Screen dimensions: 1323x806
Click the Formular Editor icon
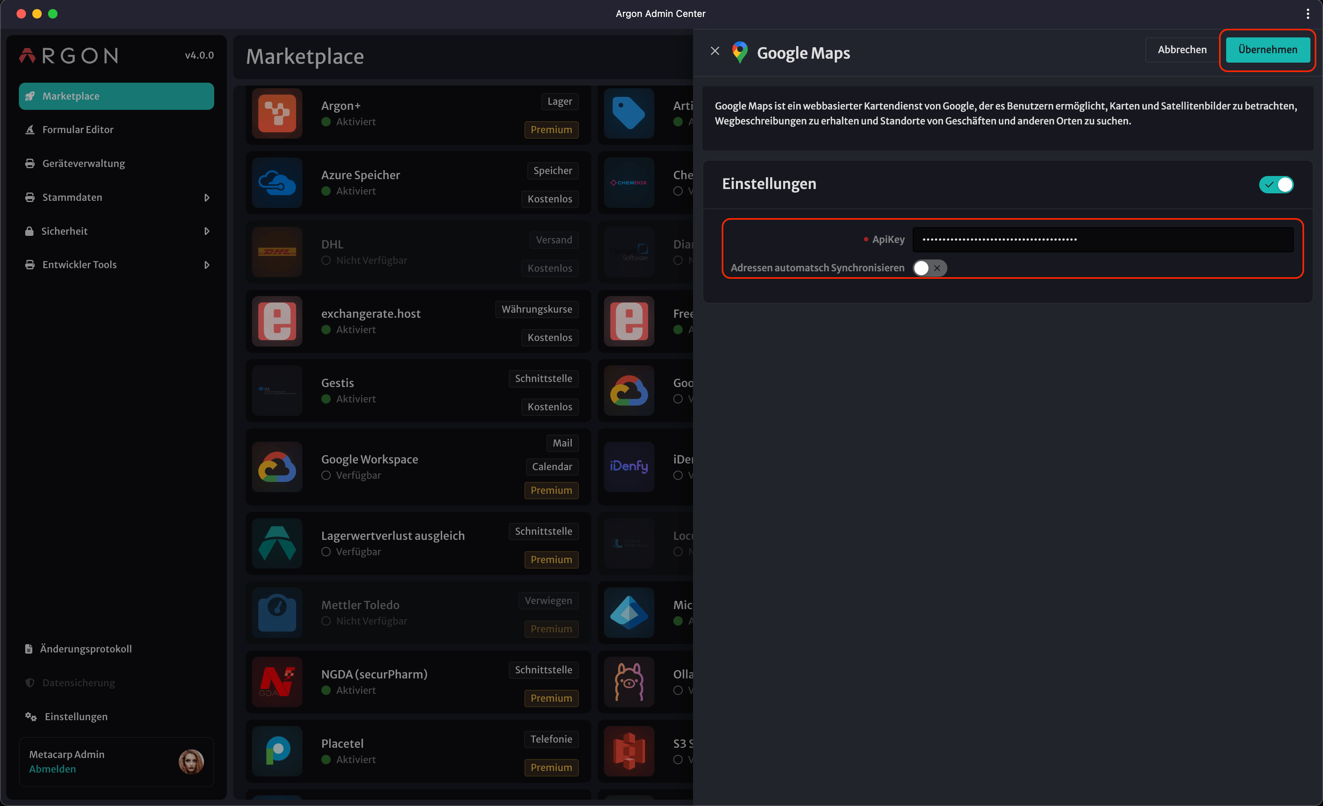click(30, 130)
